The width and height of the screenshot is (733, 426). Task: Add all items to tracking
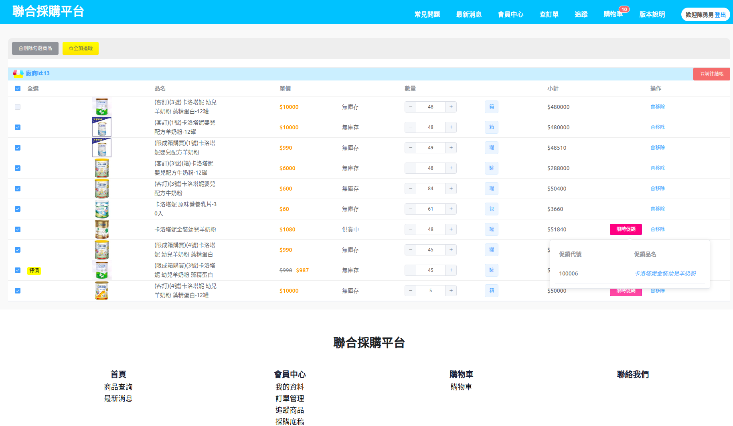pos(81,48)
